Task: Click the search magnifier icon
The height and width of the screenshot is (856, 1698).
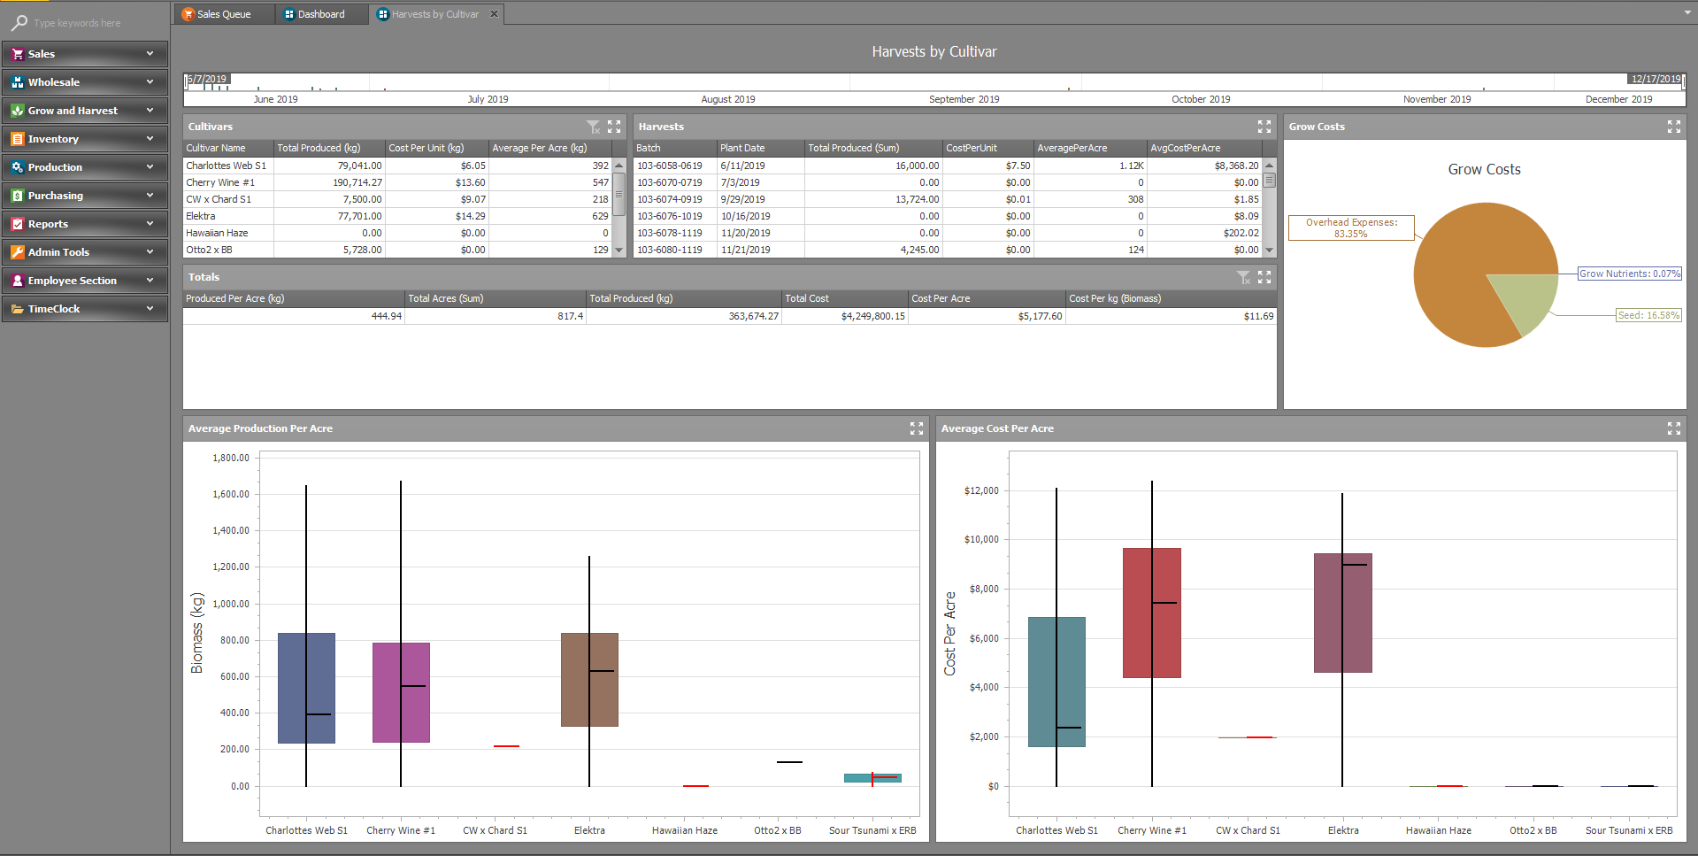Action: click(19, 23)
